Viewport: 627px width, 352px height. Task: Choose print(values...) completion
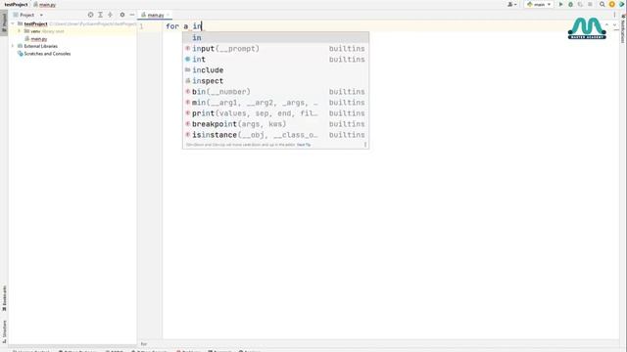(275, 113)
